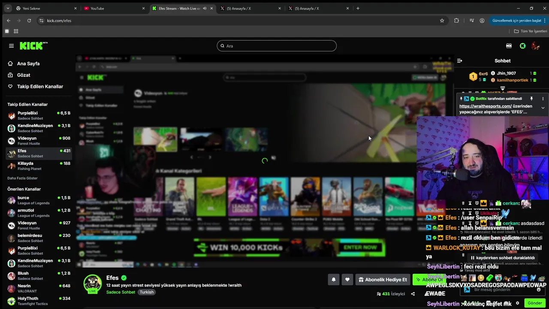Viewport: 549px width, 309px height.
Task: Share the stream via share icon
Action: [x=413, y=294]
